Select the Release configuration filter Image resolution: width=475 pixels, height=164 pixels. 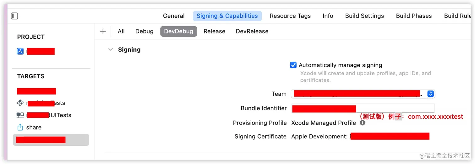tap(214, 31)
